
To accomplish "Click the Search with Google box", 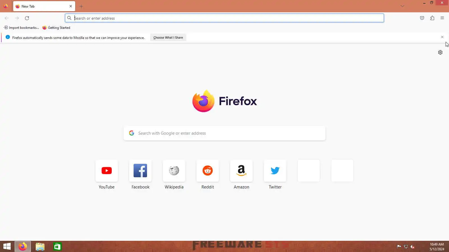I will point(224,133).
